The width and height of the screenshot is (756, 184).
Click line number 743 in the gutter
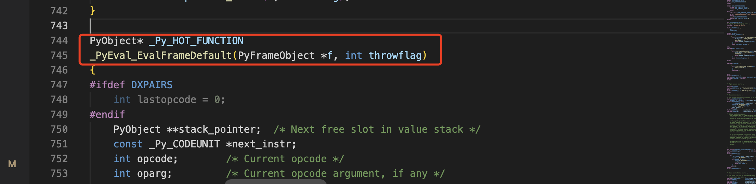click(59, 26)
